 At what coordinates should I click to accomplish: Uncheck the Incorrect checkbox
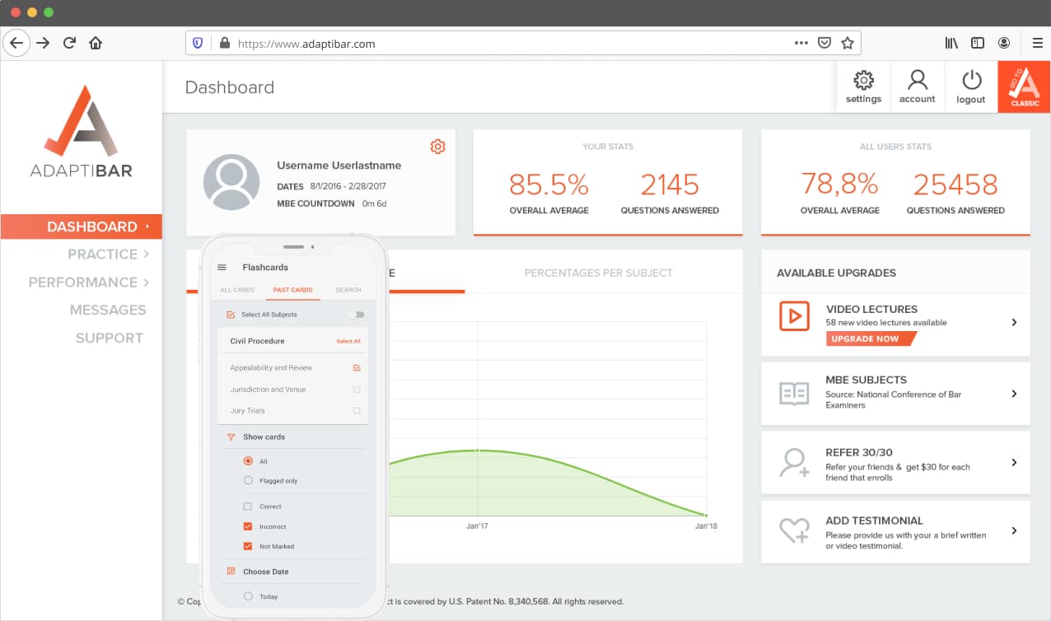pos(248,526)
